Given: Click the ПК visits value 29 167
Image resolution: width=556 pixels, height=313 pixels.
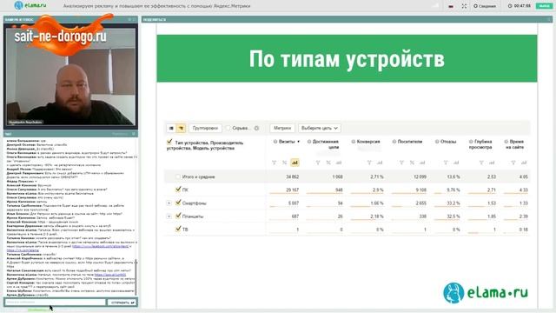Looking at the screenshot, I should coord(292,190).
